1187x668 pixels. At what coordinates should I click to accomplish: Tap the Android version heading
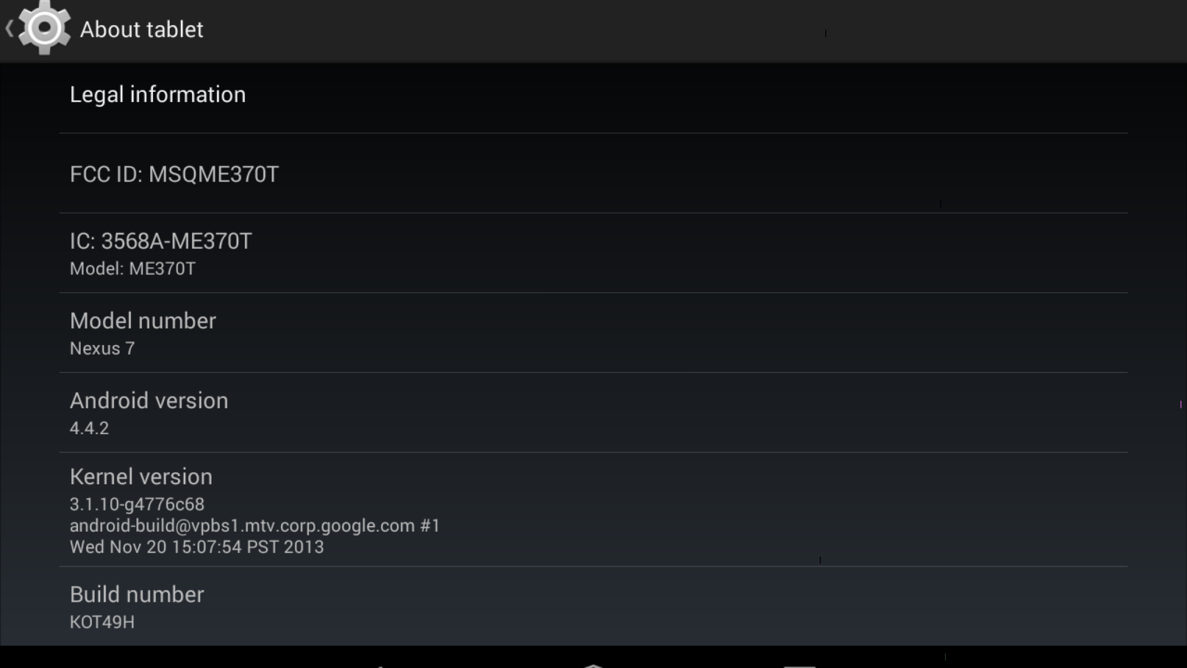pyautogui.click(x=149, y=401)
